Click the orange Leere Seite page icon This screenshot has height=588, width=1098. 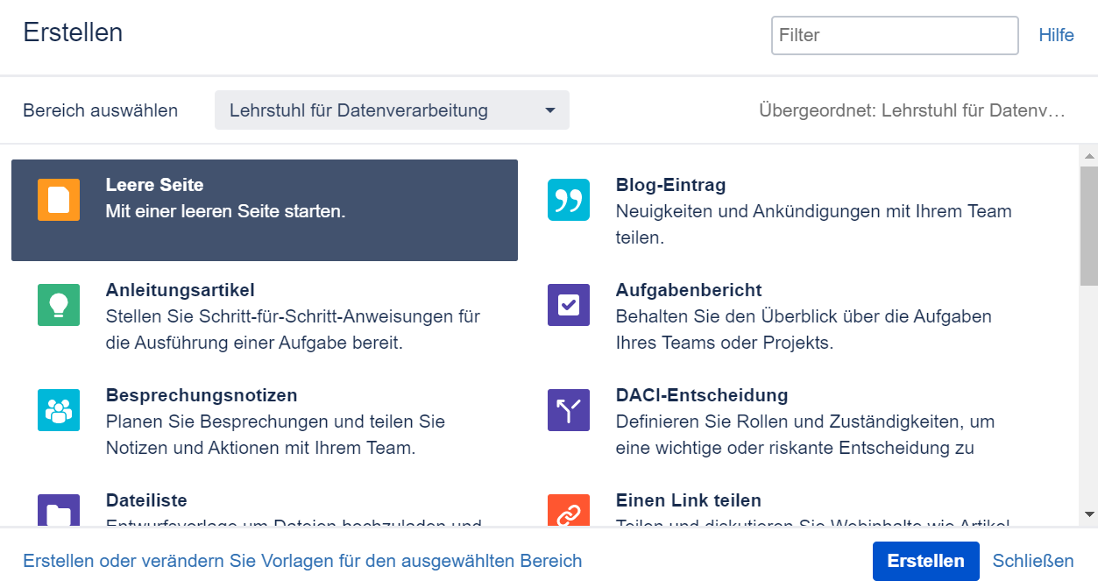(59, 200)
